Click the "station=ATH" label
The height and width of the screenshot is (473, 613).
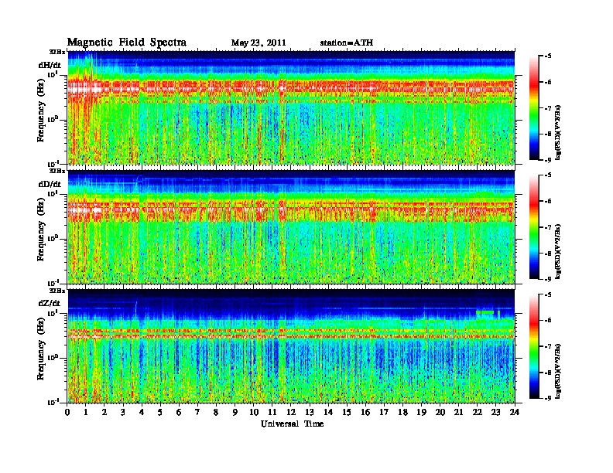347,43
